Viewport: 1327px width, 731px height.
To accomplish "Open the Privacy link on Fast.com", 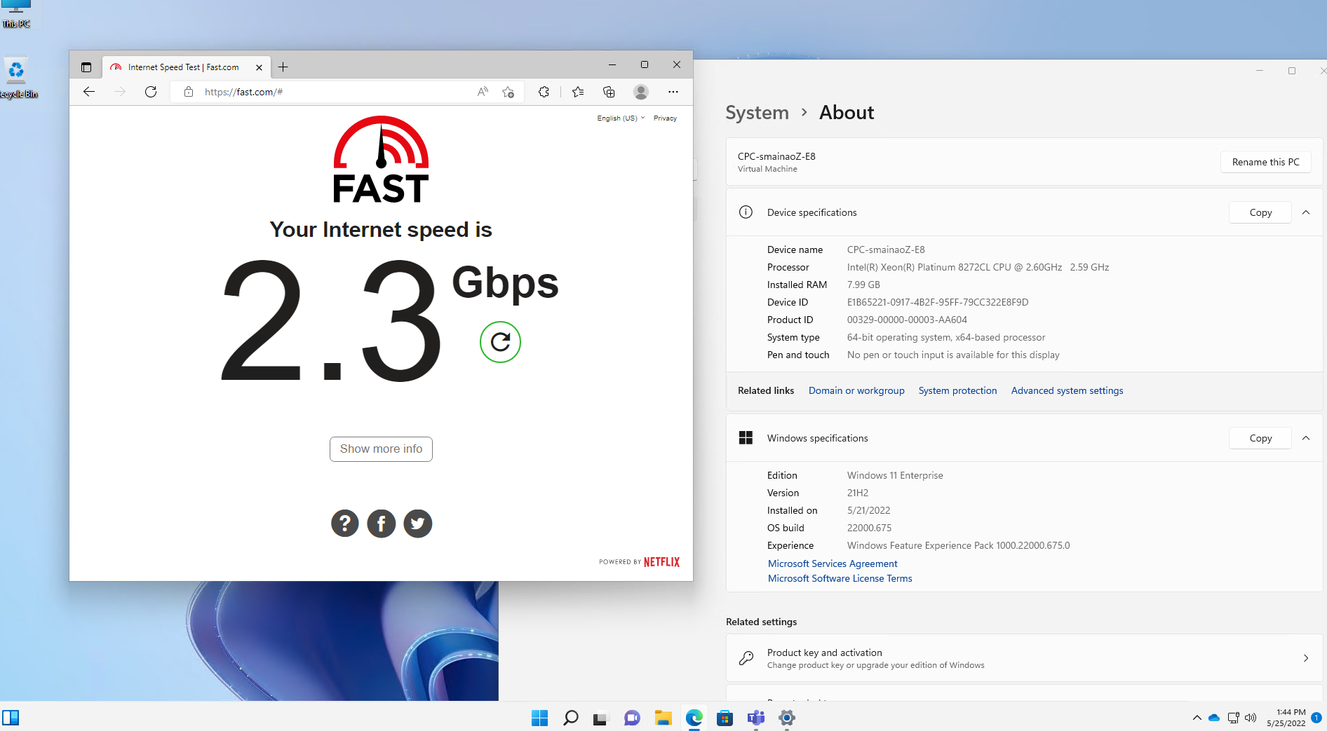I will 665,118.
